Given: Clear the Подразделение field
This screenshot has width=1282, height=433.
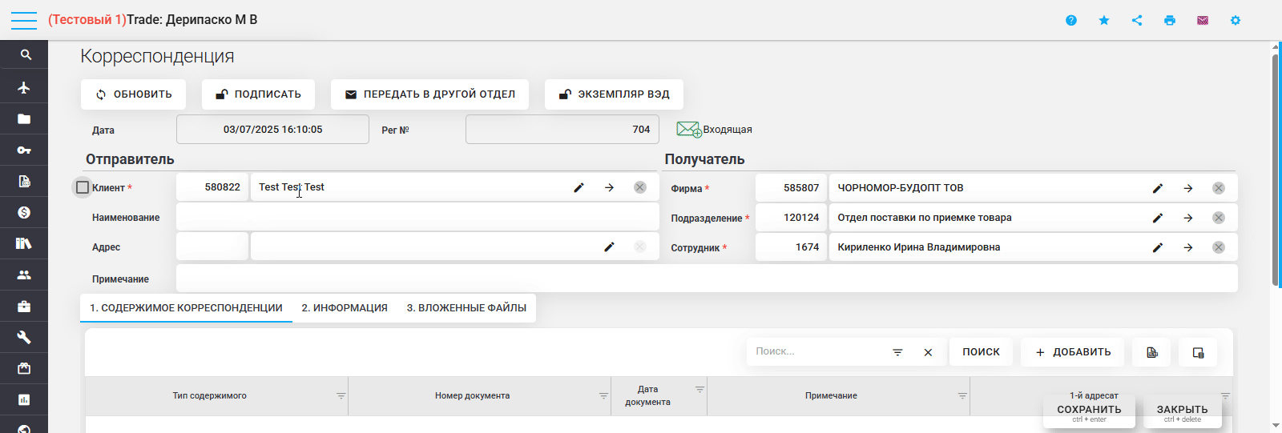Looking at the screenshot, I should click(1218, 218).
